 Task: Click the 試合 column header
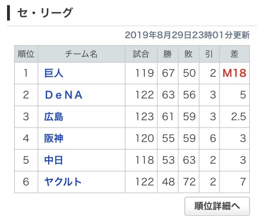tap(141, 54)
